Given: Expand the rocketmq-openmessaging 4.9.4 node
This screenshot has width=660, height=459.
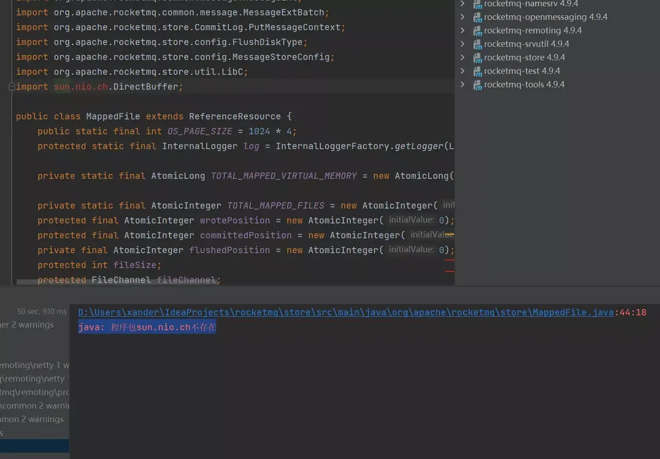Looking at the screenshot, I should pos(463,17).
